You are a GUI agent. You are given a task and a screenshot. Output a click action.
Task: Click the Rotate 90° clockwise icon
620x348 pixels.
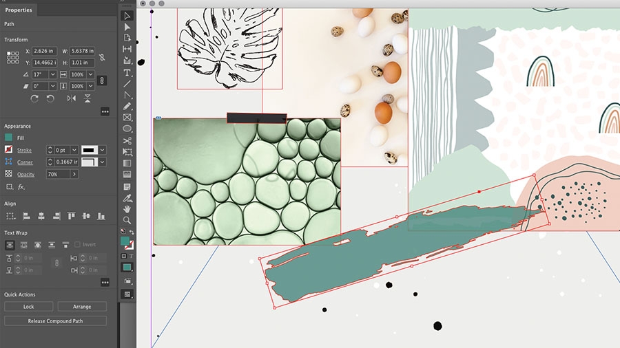[x=34, y=98]
